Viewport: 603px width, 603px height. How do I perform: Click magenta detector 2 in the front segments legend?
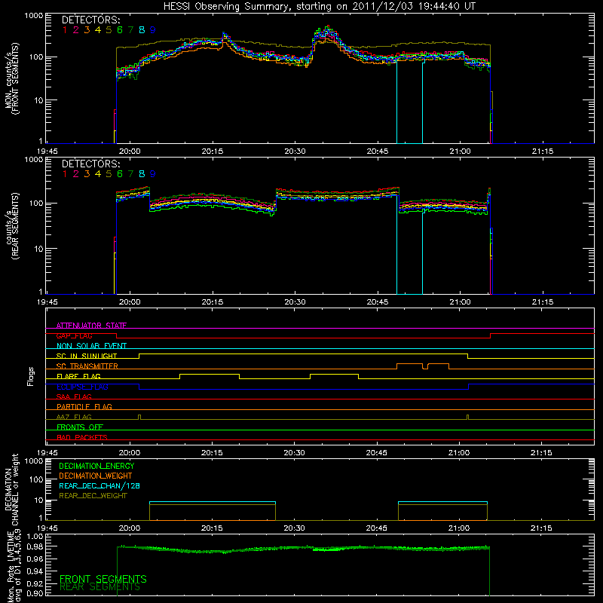coord(76,30)
